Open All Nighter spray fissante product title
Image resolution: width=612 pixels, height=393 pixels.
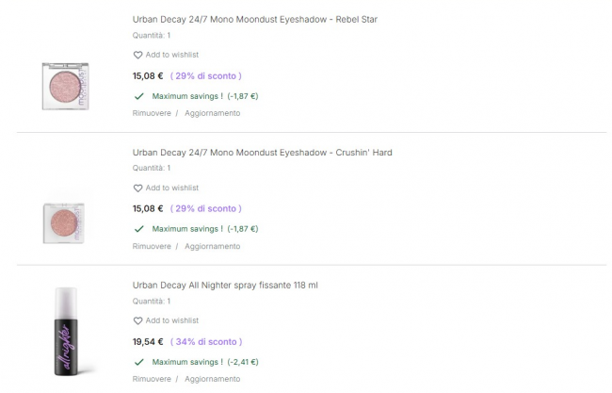pos(226,285)
